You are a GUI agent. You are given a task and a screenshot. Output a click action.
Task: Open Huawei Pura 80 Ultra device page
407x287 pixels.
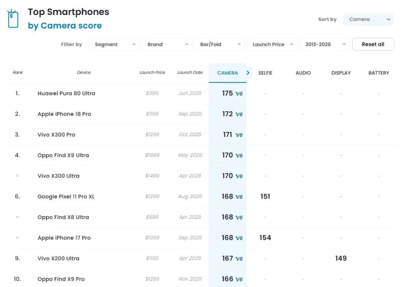tap(66, 93)
